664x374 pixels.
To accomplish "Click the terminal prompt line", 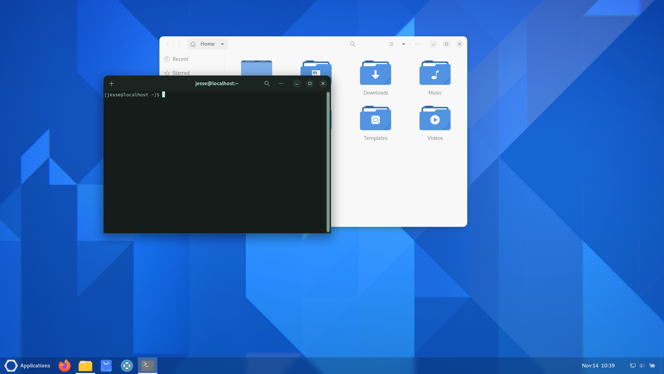I will pos(135,95).
